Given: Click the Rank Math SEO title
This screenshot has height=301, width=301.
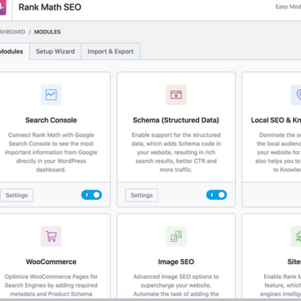Looking at the screenshot, I should [50, 7].
